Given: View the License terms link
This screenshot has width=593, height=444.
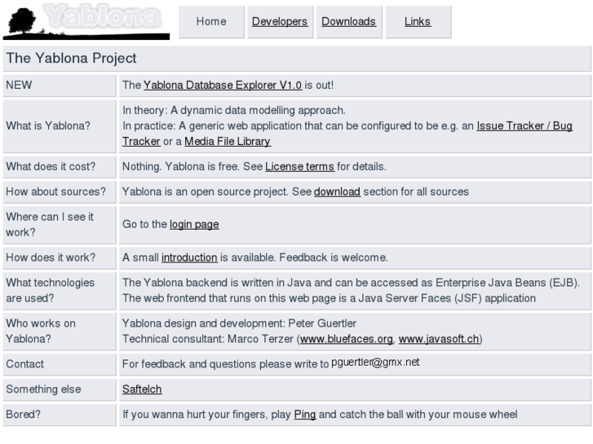Looking at the screenshot, I should tap(300, 167).
